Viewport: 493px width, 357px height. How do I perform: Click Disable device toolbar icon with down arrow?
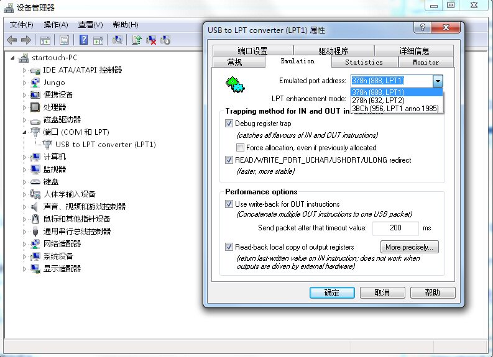coord(165,40)
